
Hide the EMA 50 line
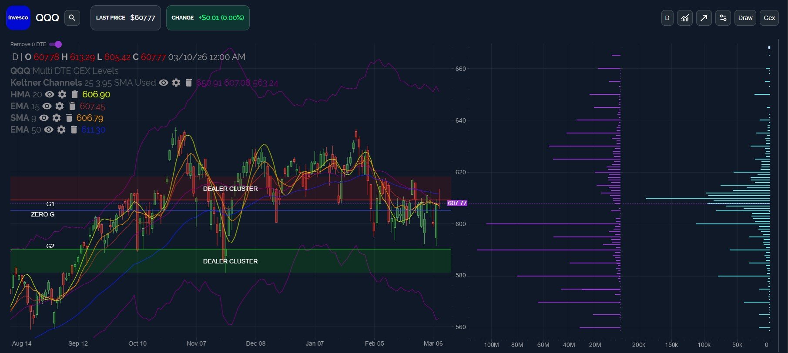click(x=49, y=130)
